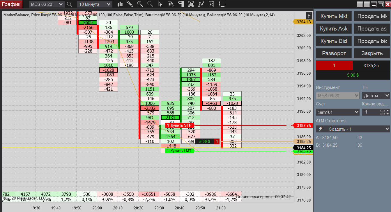
Task: Click the F button on chart
Action: pos(309,16)
